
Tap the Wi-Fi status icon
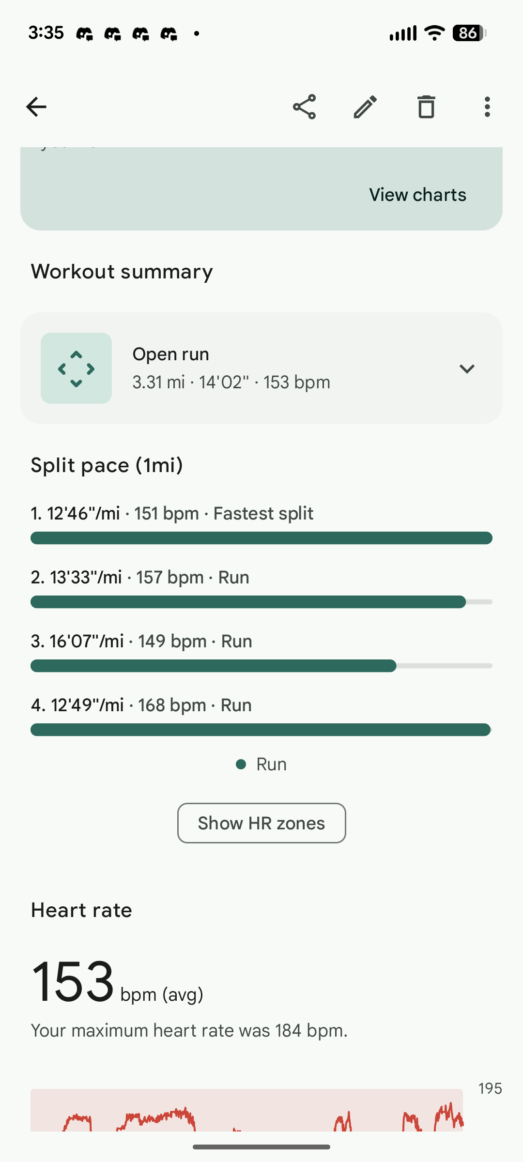434,33
